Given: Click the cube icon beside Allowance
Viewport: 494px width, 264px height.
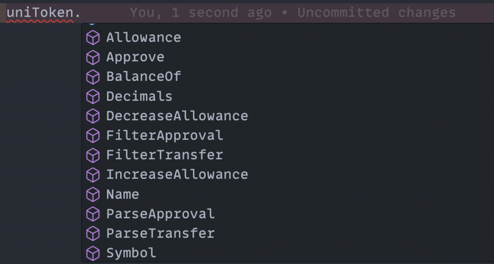Looking at the screenshot, I should (x=93, y=38).
